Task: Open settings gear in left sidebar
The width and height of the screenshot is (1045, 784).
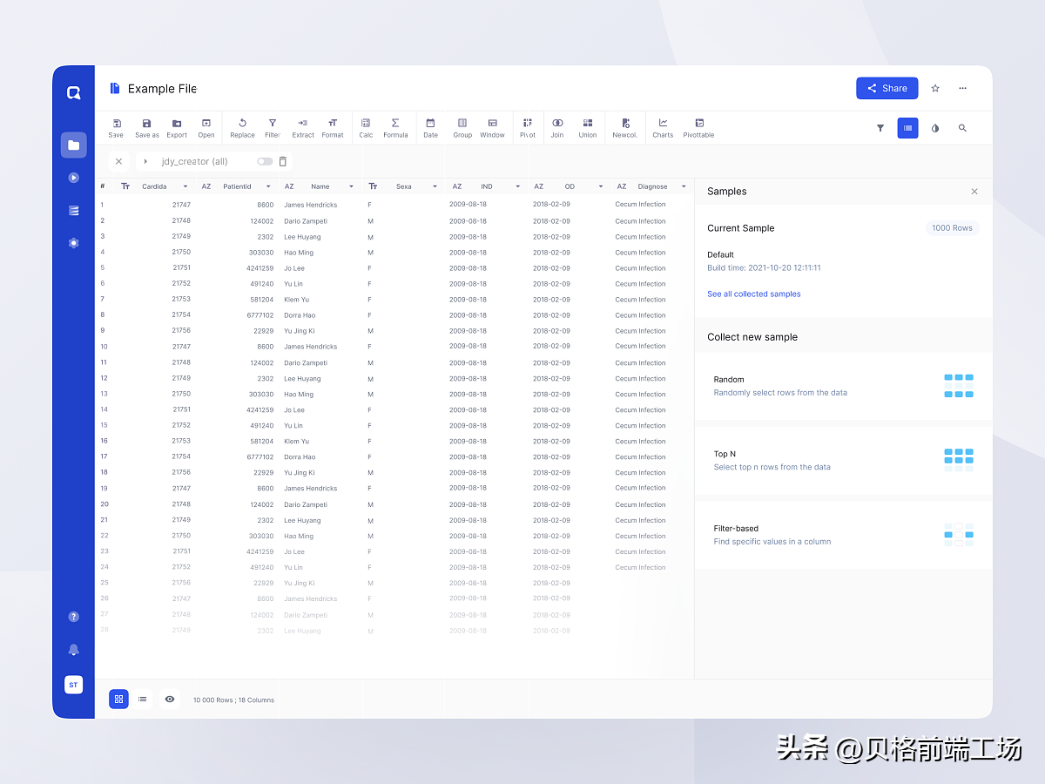Action: (73, 243)
